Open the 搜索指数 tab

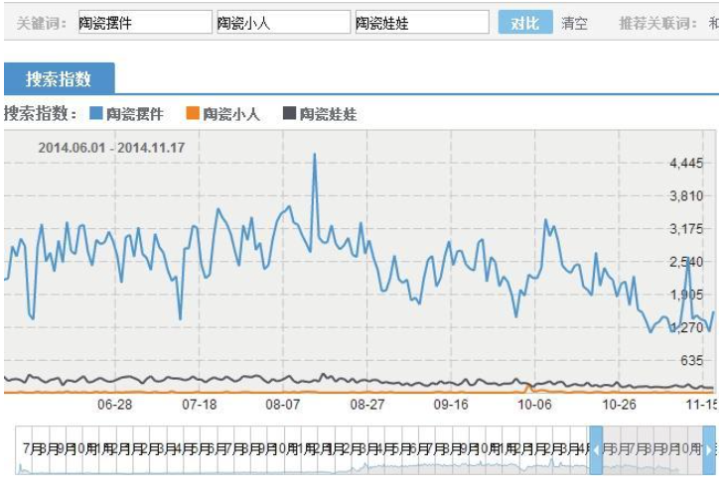pyautogui.click(x=59, y=79)
